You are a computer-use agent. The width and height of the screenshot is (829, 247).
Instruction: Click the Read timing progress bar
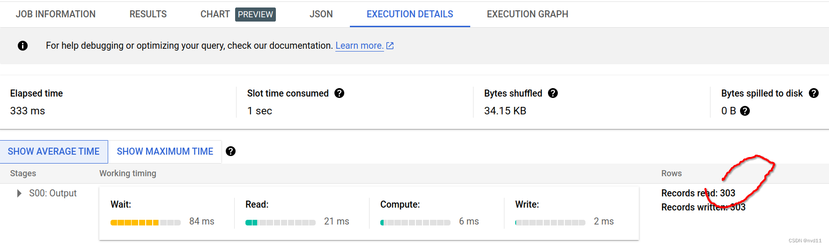[x=281, y=223]
